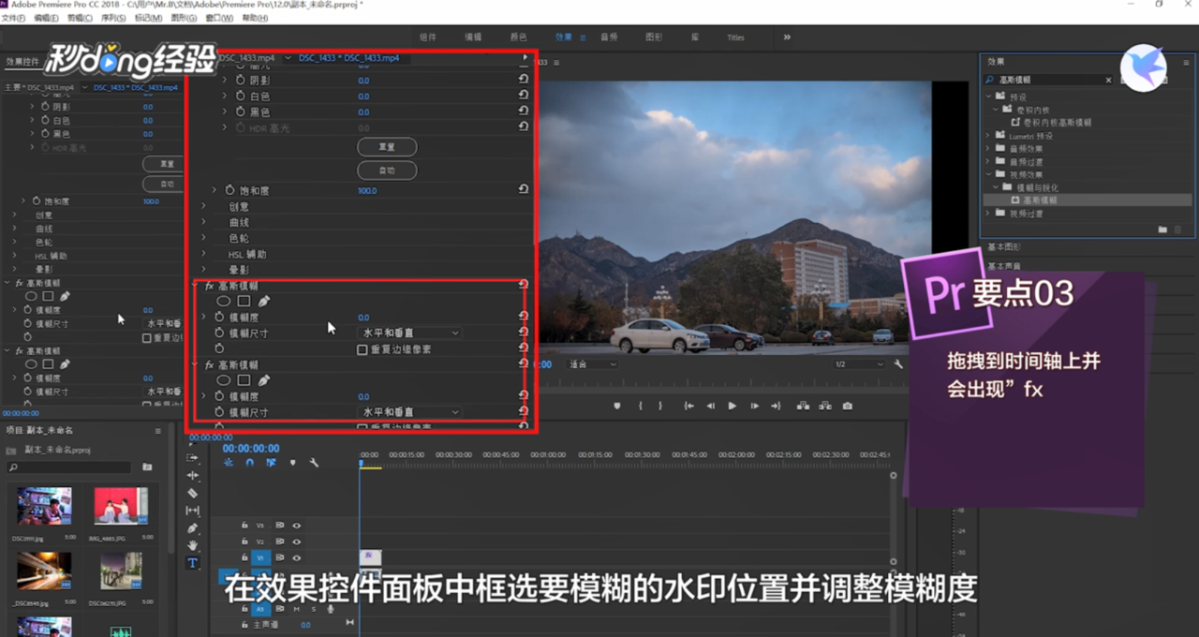Screen dimensions: 1199x637
Task: Select the Ripple Edit tool
Action: point(193,476)
